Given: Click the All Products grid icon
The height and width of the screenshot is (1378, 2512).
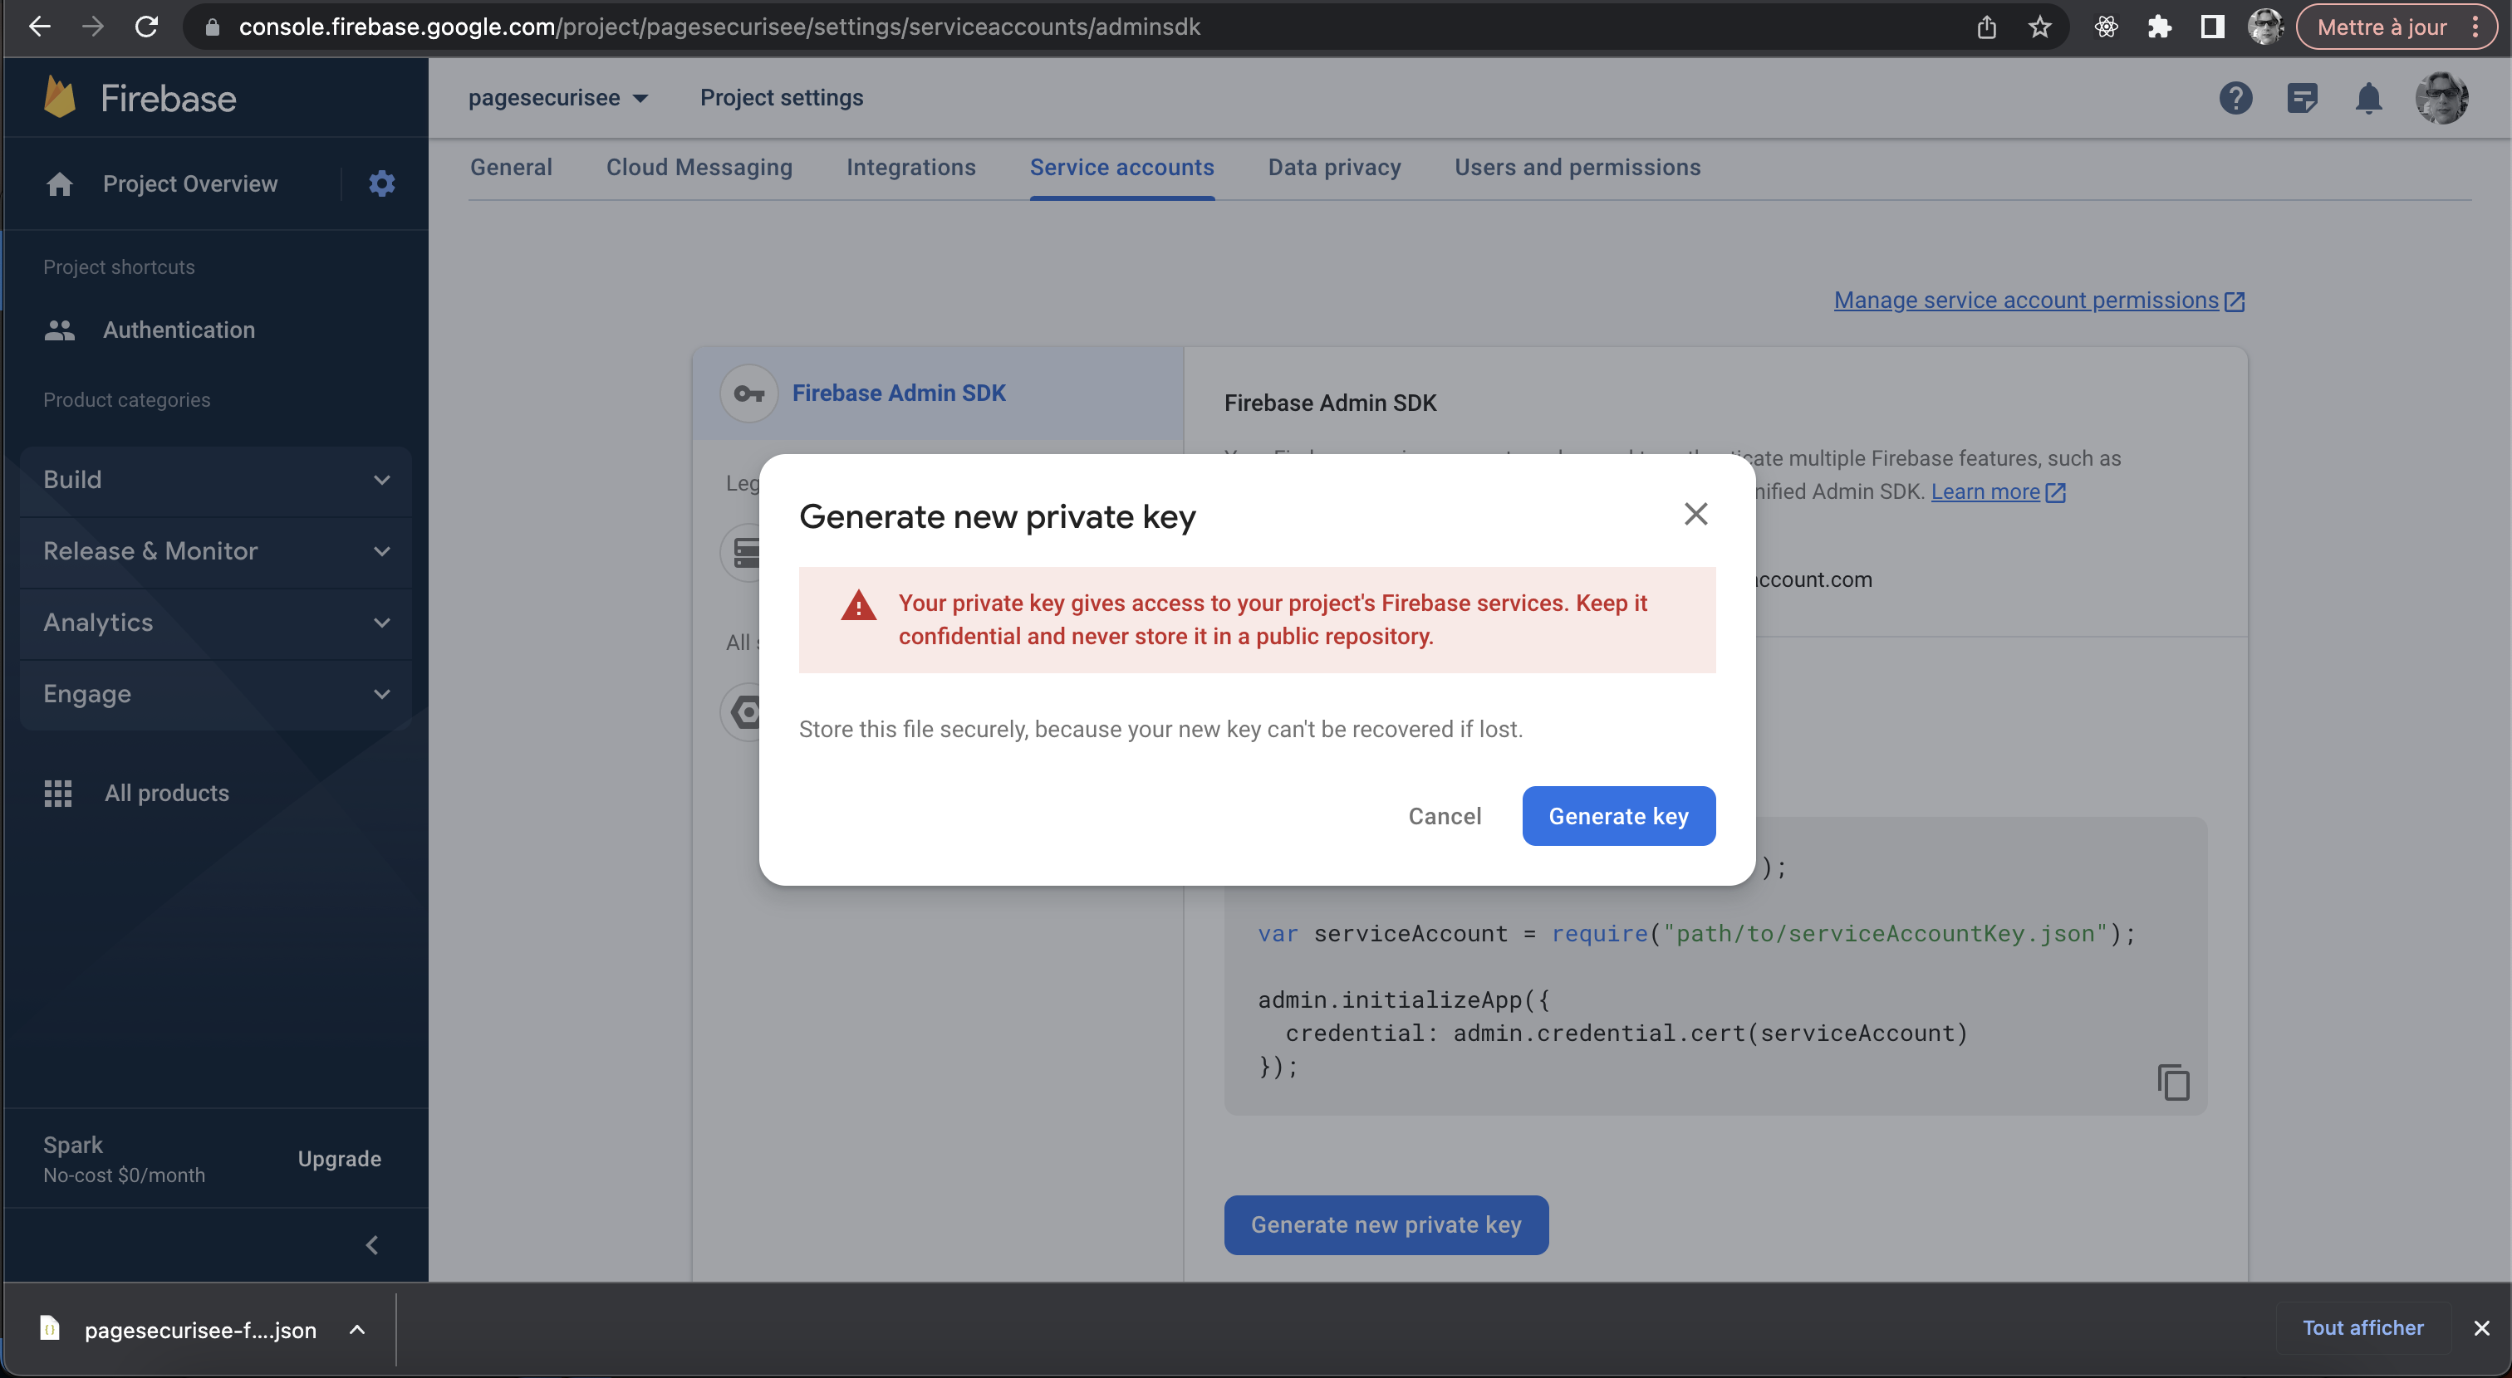Looking at the screenshot, I should click(57, 793).
